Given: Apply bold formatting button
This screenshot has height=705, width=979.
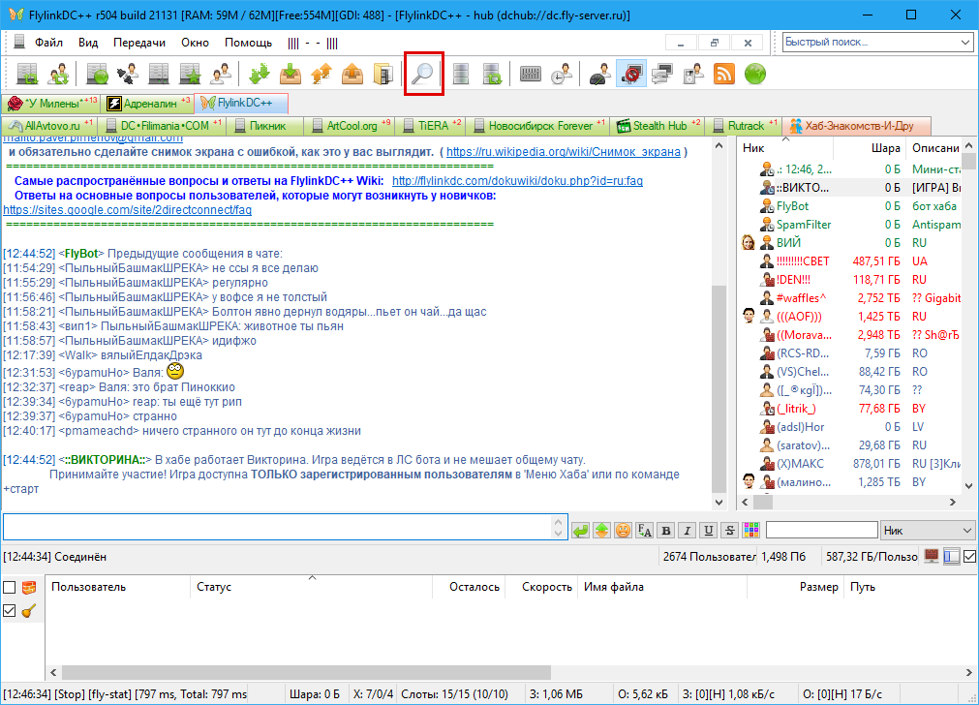Looking at the screenshot, I should [x=666, y=531].
